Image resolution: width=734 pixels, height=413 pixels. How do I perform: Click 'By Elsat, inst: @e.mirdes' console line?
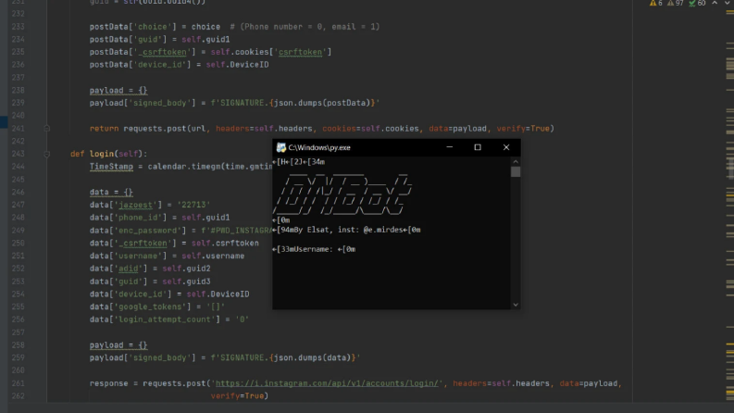click(346, 230)
